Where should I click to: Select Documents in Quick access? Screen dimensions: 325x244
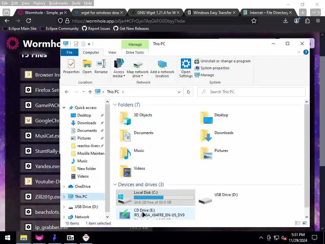click(x=87, y=131)
